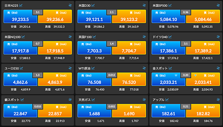Sell 日本N225 at Bid 39,233.5
Image resolution: width=223 pixels, height=127 pixels.
20,16
